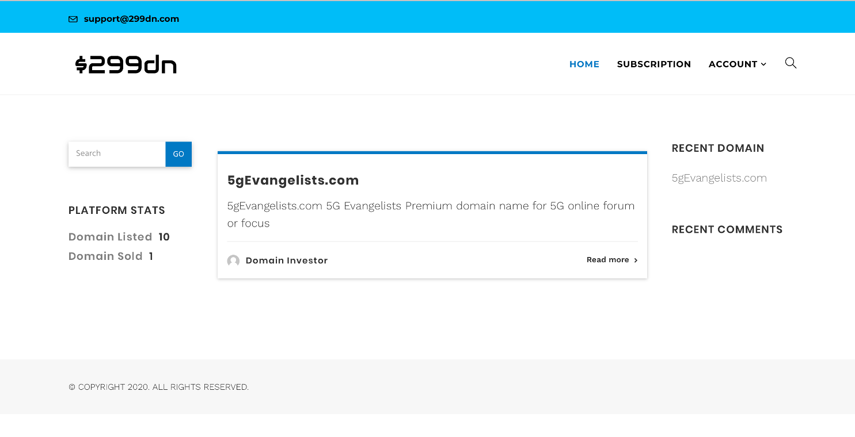Open search using the magnifying glass
The width and height of the screenshot is (855, 437).
791,63
